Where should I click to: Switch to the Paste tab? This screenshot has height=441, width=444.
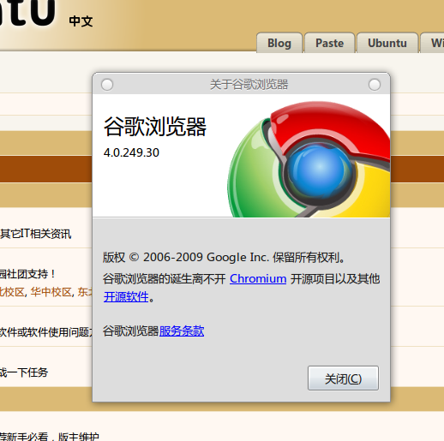pos(329,43)
